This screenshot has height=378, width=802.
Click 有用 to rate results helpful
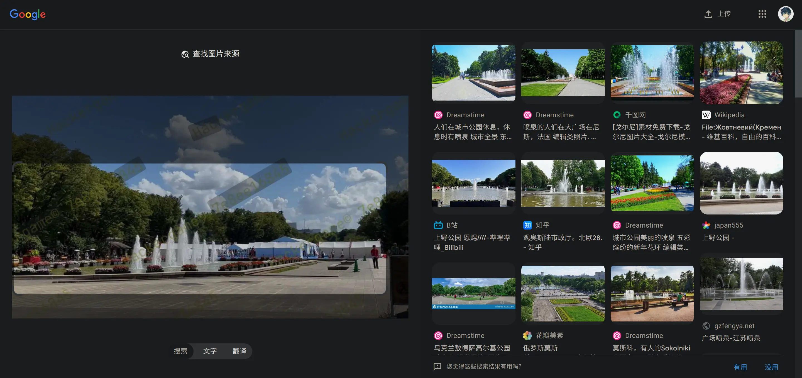pos(740,367)
